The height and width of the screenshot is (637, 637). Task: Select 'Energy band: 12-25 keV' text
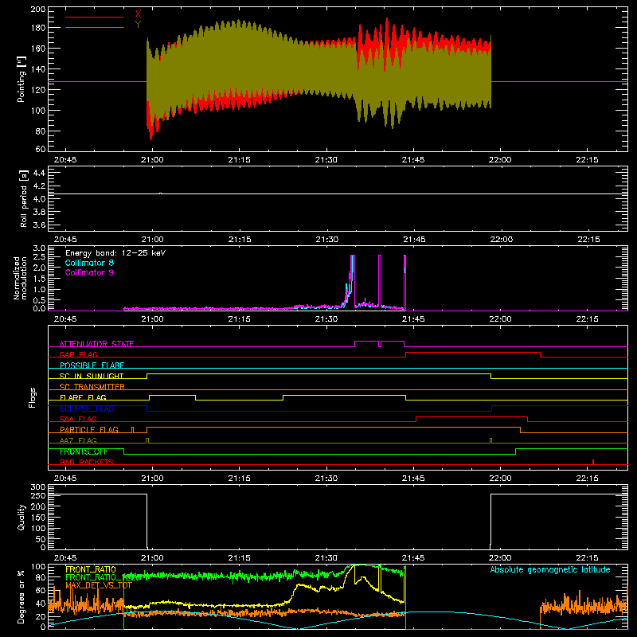click(115, 253)
